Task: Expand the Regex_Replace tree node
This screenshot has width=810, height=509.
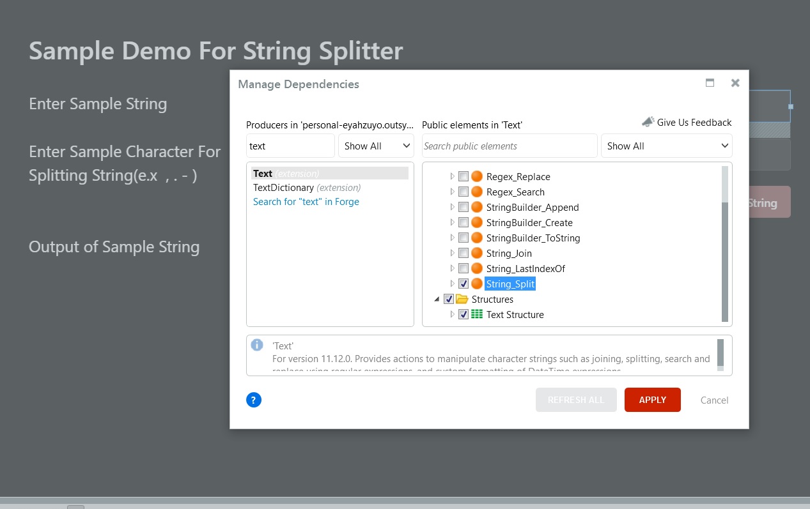Action: (x=452, y=176)
